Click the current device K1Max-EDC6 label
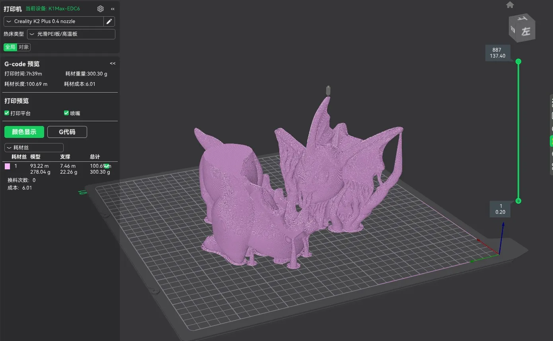The image size is (553, 341). pos(53,9)
